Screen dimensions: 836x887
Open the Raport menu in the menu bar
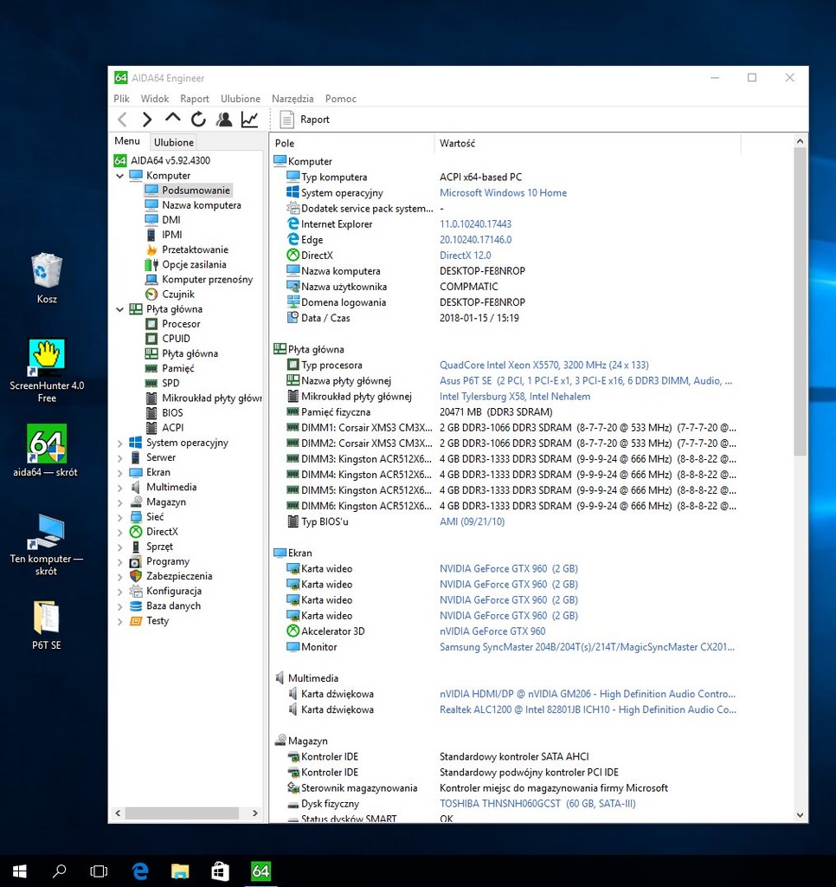pyautogui.click(x=195, y=99)
